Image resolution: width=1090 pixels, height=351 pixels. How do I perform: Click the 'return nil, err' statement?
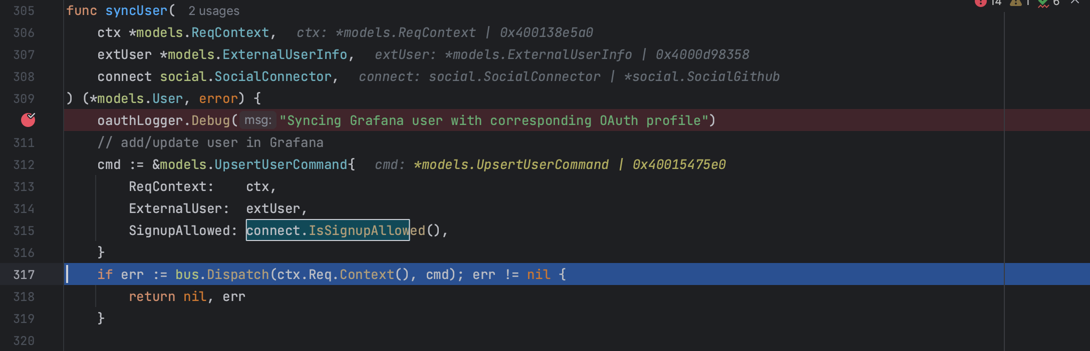187,297
